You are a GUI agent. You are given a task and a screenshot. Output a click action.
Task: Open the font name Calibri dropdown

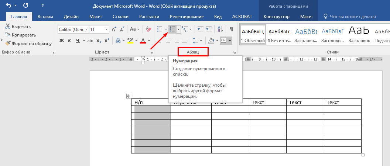[x=86, y=29]
